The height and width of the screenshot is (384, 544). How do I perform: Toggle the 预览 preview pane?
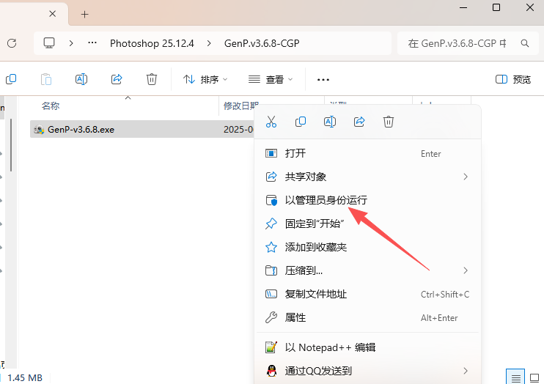coord(513,79)
